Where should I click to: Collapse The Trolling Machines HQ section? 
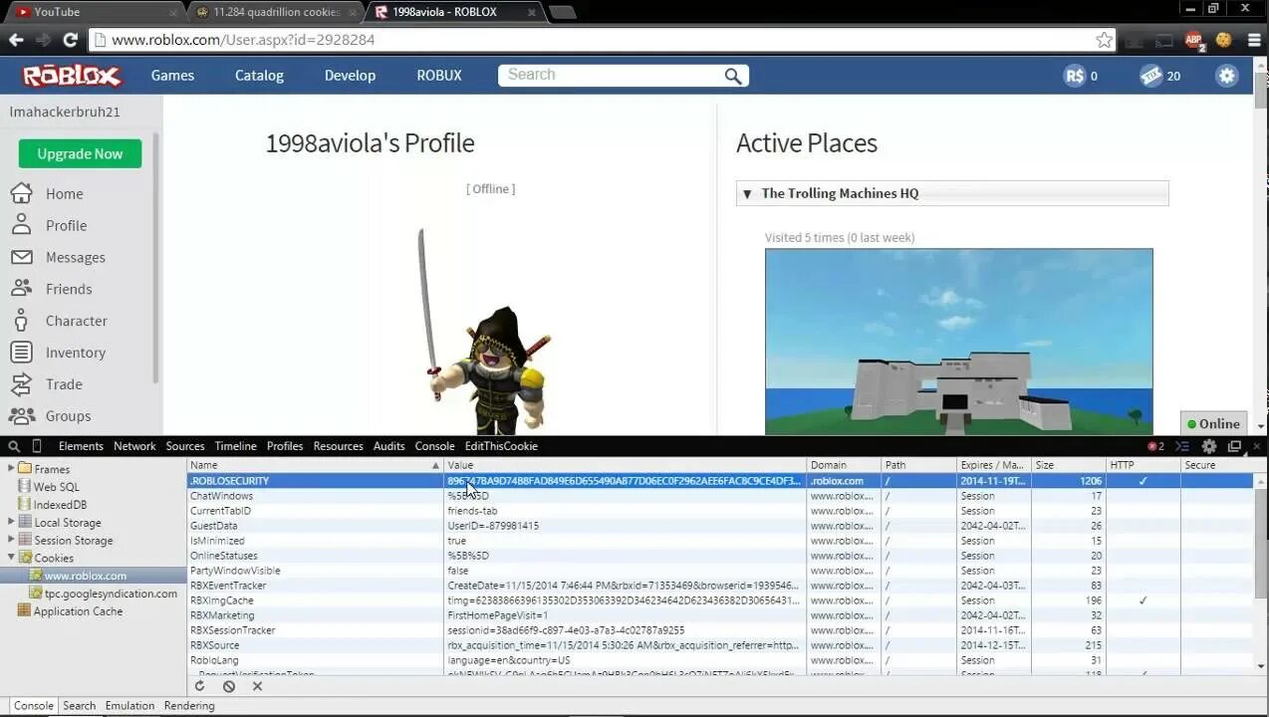tap(746, 193)
